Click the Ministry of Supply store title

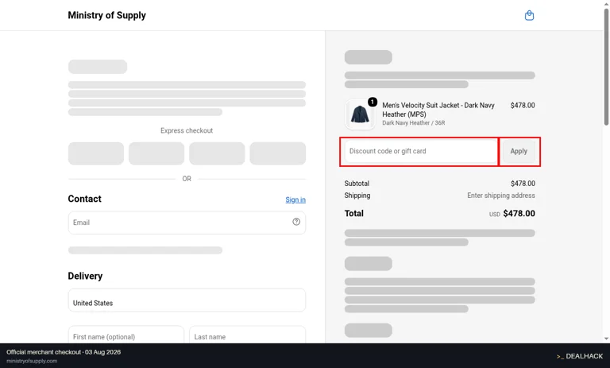[x=107, y=15]
